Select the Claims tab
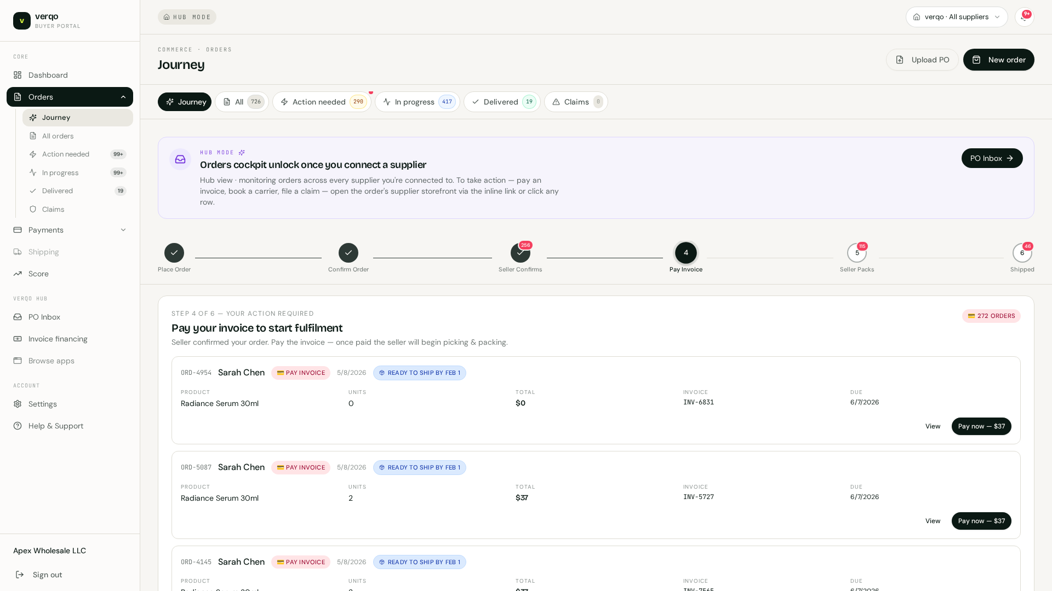This screenshot has height=591, width=1052. [x=576, y=102]
